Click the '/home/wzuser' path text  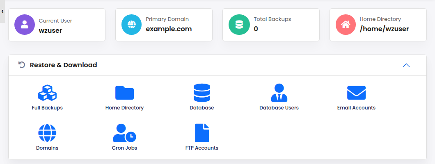[x=384, y=29]
